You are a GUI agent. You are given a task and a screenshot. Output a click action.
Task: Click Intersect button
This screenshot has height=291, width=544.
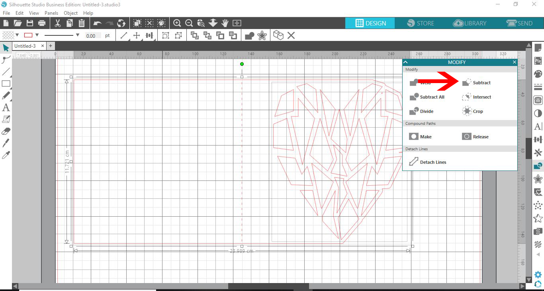tap(477, 97)
